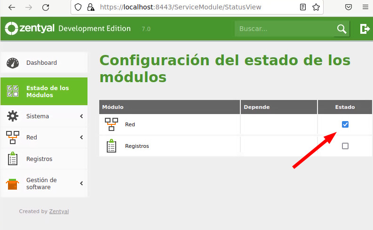The image size is (373, 230).
Task: Open the Dashboard menu item
Action: click(44, 62)
